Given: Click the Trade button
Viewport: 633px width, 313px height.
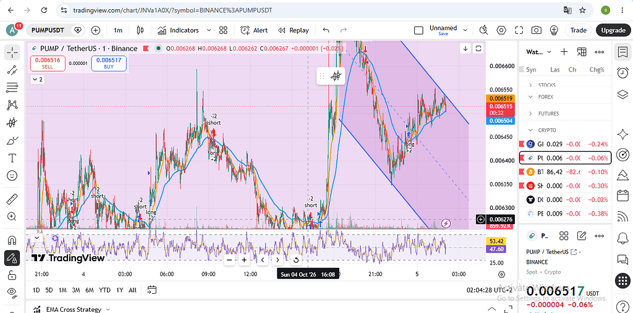Looking at the screenshot, I should pos(578,30).
